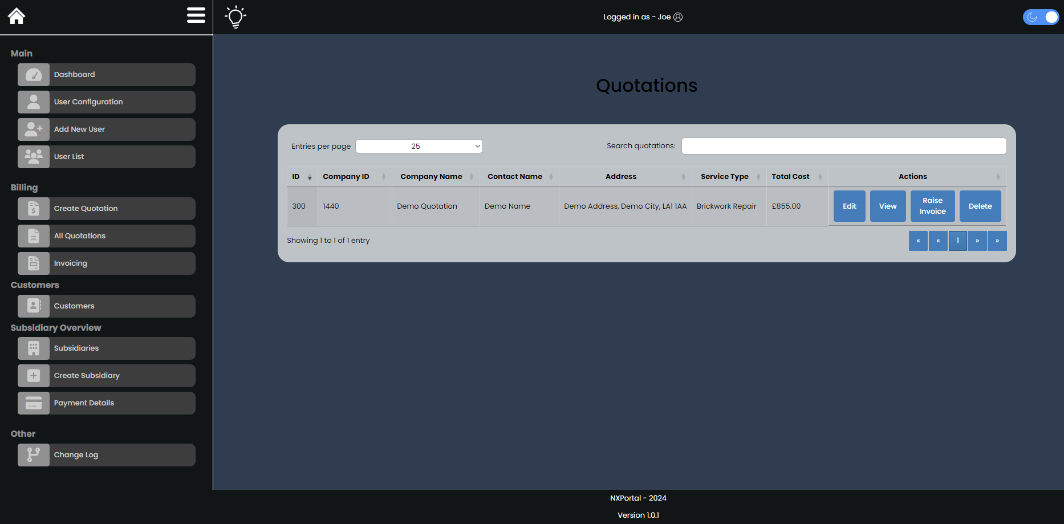Image resolution: width=1064 pixels, height=524 pixels.
Task: Click the Add New User person-plus icon
Action: 33,129
